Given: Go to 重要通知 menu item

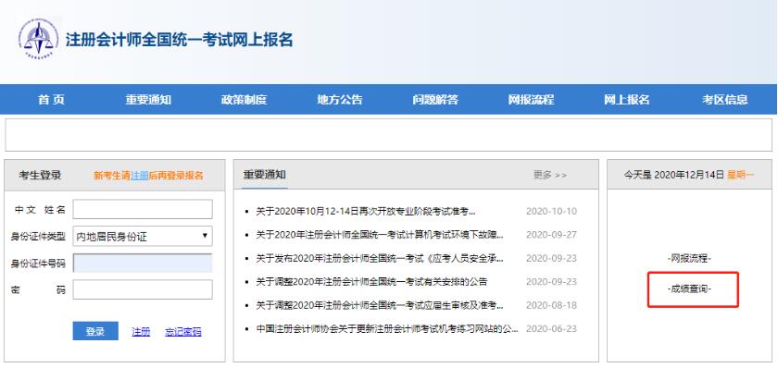Looking at the screenshot, I should (148, 100).
